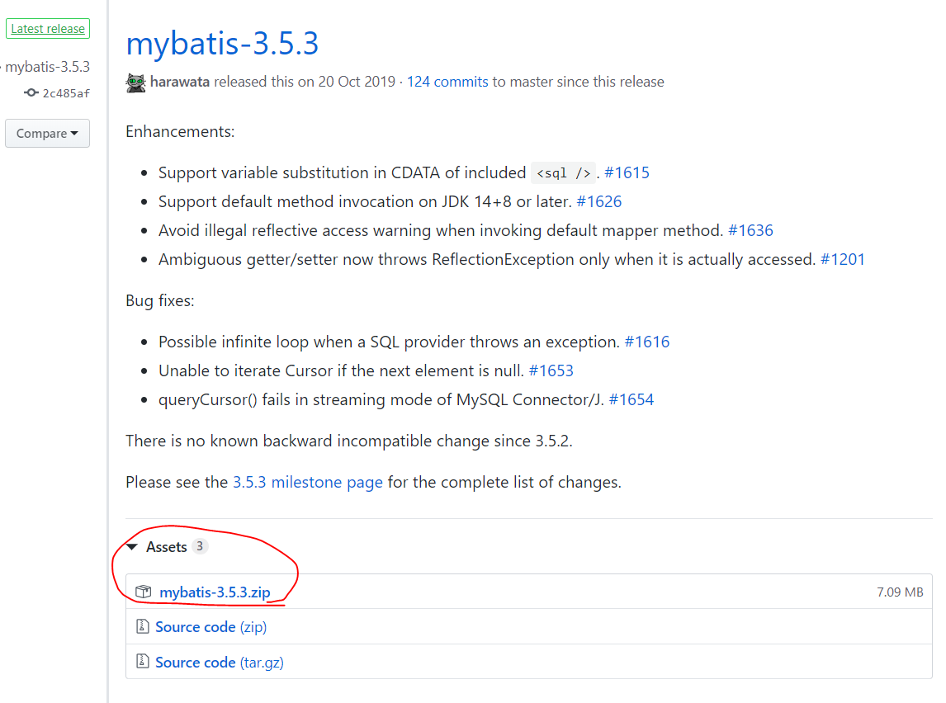Open issue #1616

pyautogui.click(x=646, y=342)
